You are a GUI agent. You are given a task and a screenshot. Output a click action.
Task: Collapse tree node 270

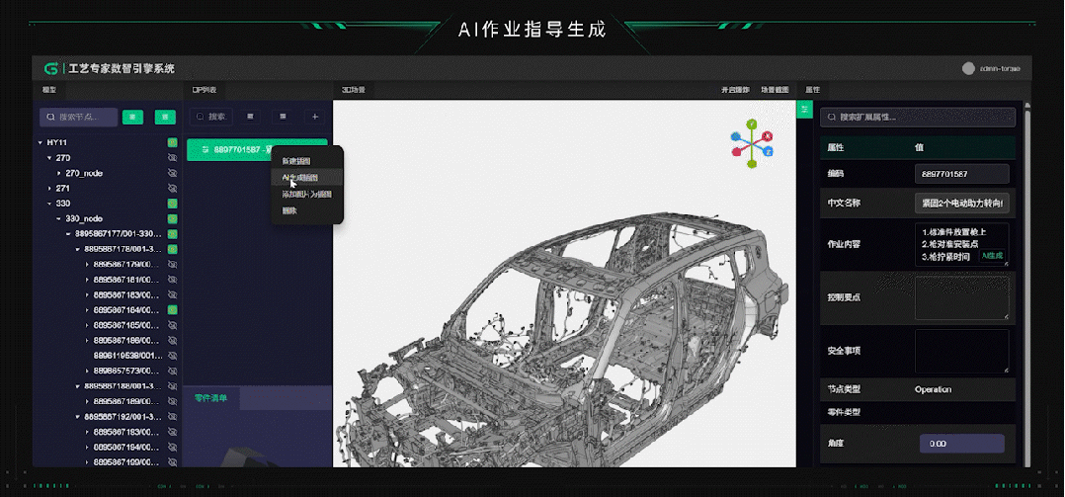(49, 157)
